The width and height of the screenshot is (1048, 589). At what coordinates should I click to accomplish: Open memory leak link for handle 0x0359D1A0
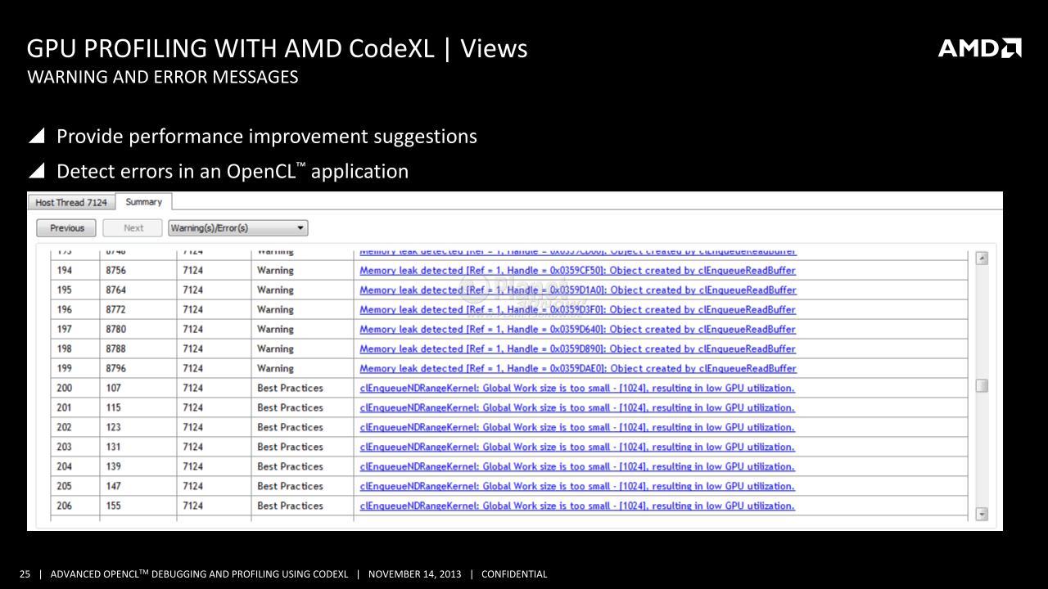coord(578,290)
